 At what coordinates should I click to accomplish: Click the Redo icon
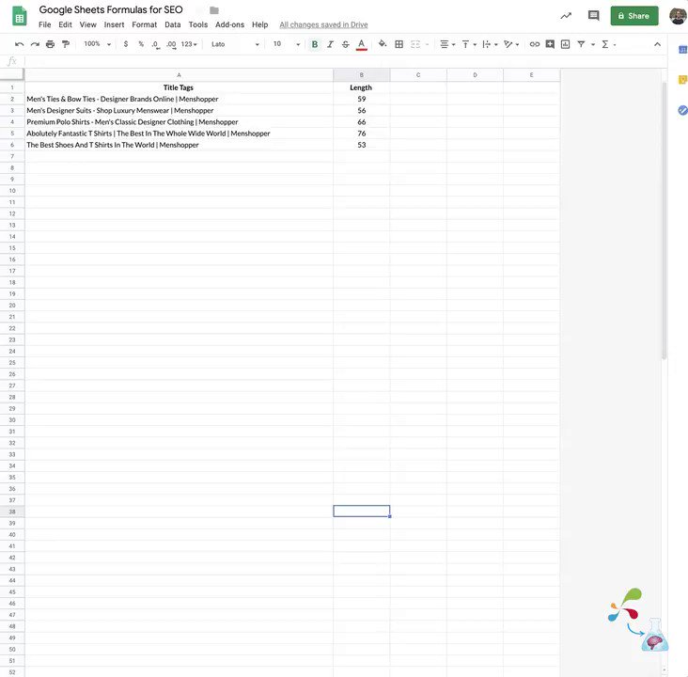[35, 44]
